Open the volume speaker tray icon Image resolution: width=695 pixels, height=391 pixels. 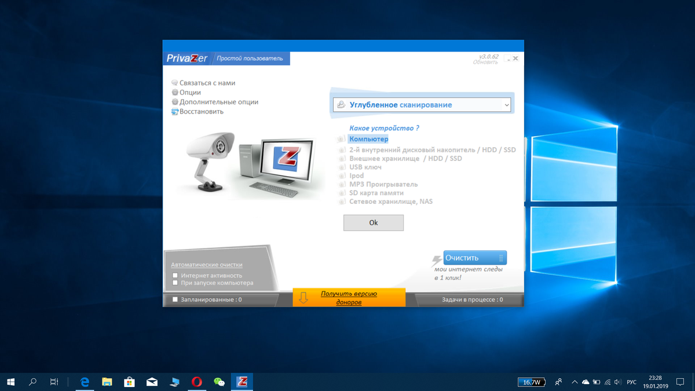(618, 382)
